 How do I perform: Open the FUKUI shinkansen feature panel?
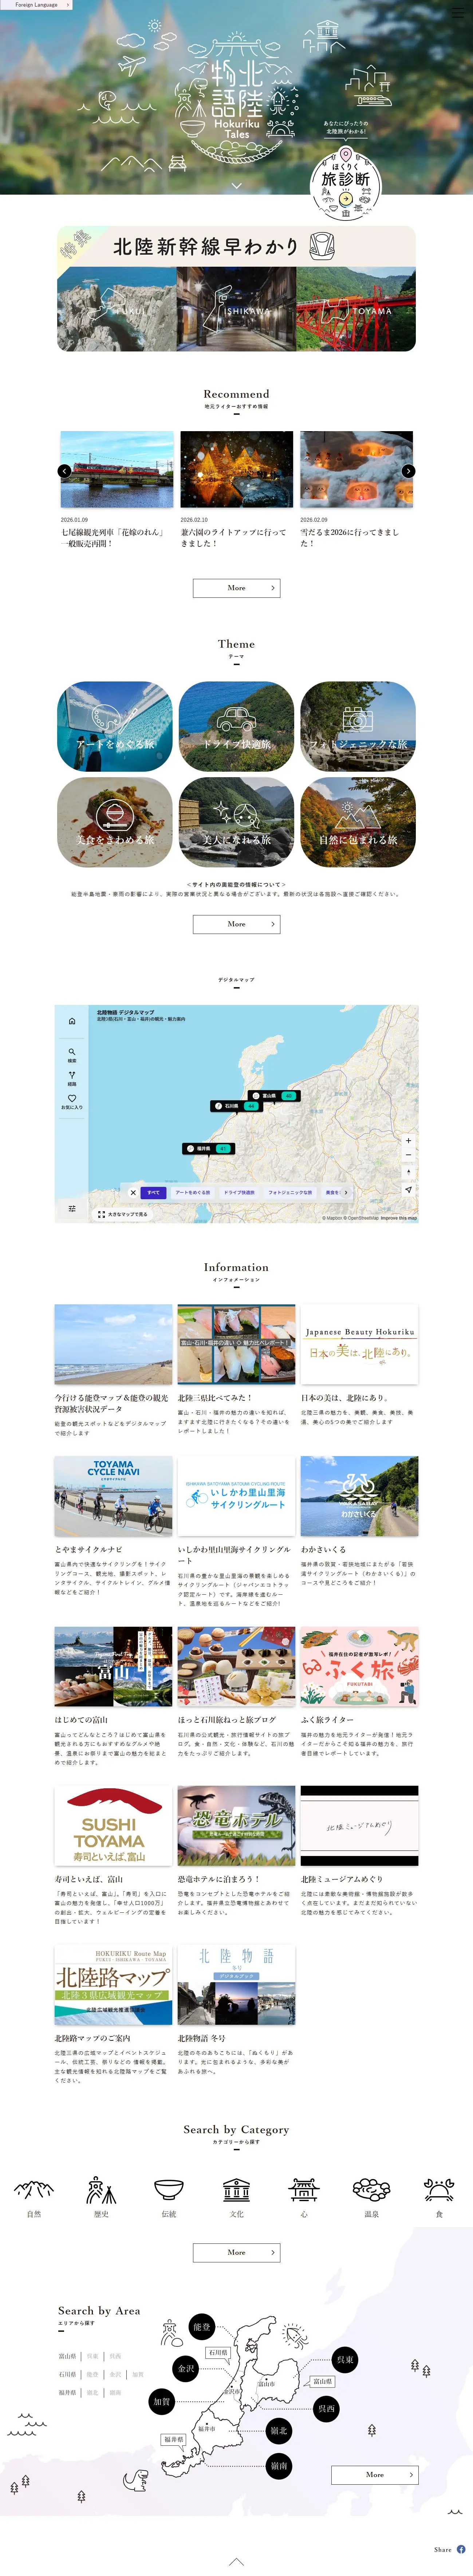coord(116,309)
